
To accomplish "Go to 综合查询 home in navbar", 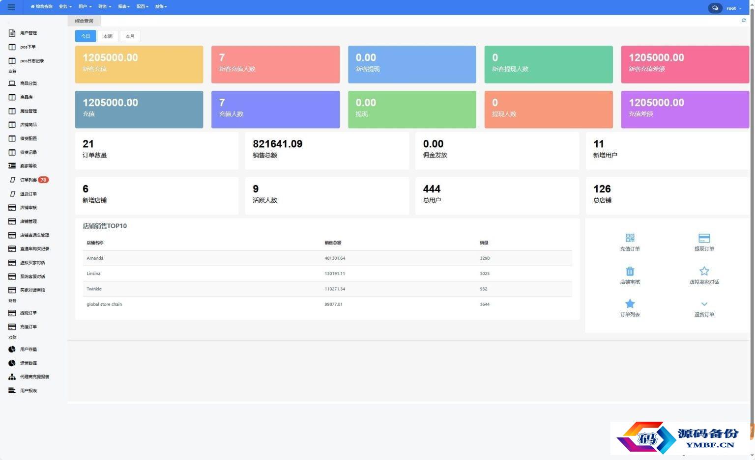I will point(41,7).
